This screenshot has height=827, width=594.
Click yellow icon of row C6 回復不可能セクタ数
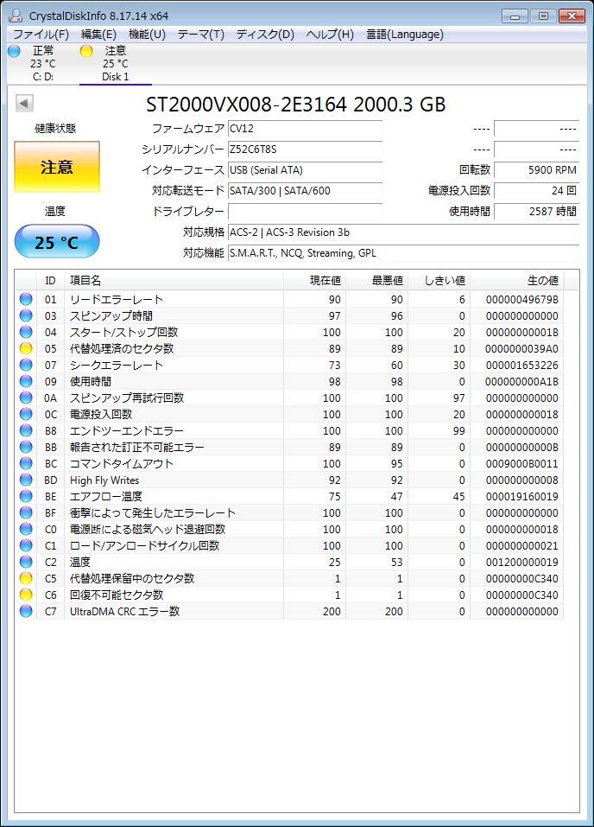coord(26,595)
